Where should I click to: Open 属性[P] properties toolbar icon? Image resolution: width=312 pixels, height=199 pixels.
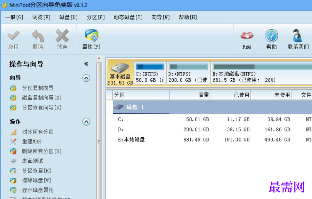coord(92,35)
